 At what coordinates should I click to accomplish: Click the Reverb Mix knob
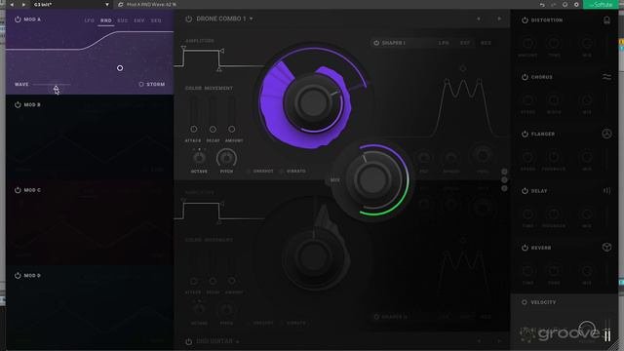587,271
